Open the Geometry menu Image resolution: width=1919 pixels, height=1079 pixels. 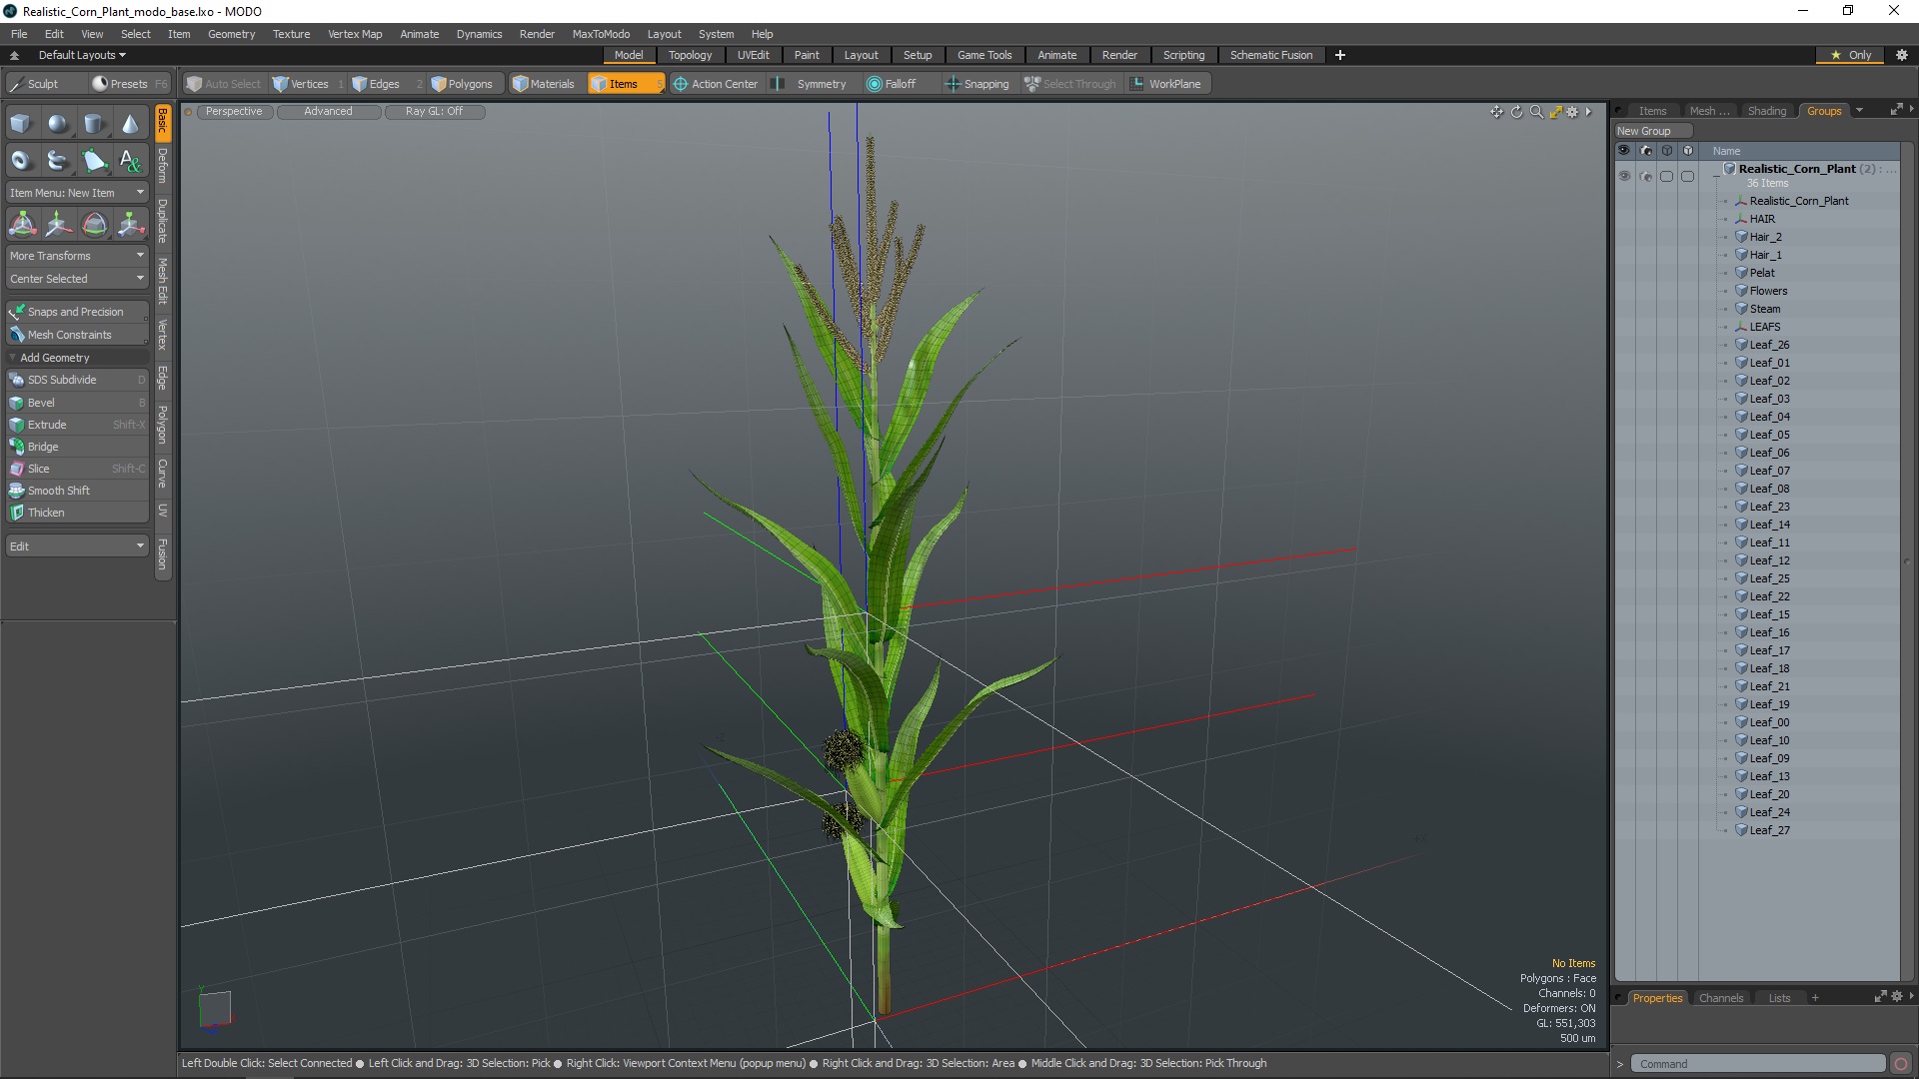pos(231,34)
